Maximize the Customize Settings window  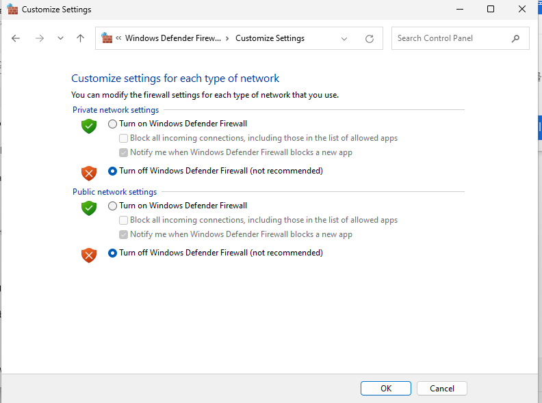pos(491,10)
